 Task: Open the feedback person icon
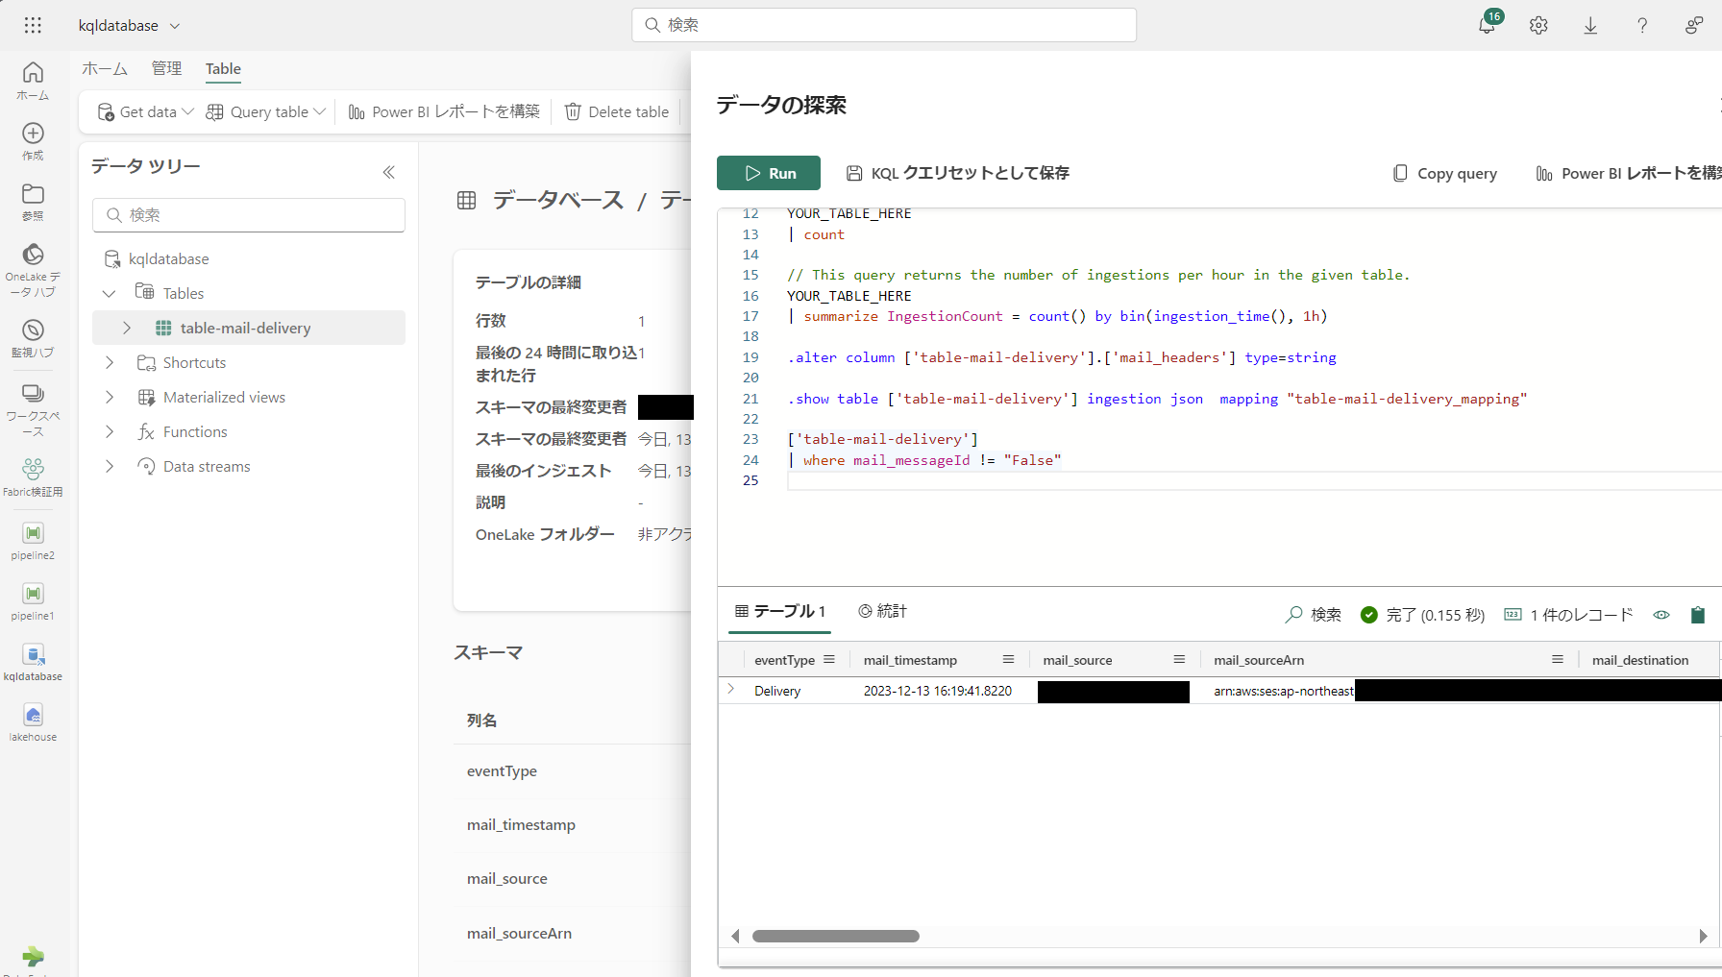click(1694, 25)
